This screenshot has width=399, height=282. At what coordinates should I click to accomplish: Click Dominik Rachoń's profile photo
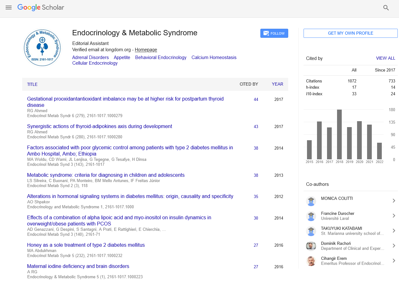click(x=311, y=246)
